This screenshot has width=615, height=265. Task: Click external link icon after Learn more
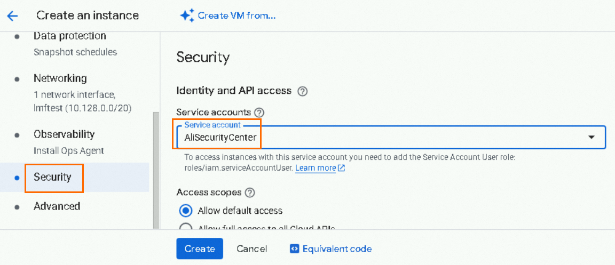click(x=341, y=168)
